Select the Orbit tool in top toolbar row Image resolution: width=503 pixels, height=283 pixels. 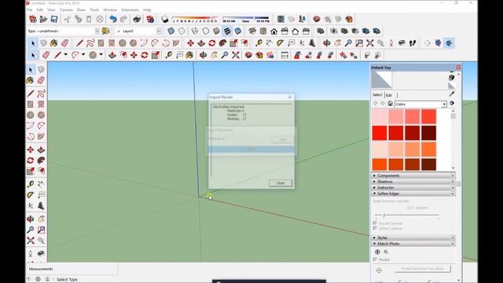pyautogui.click(x=327, y=43)
